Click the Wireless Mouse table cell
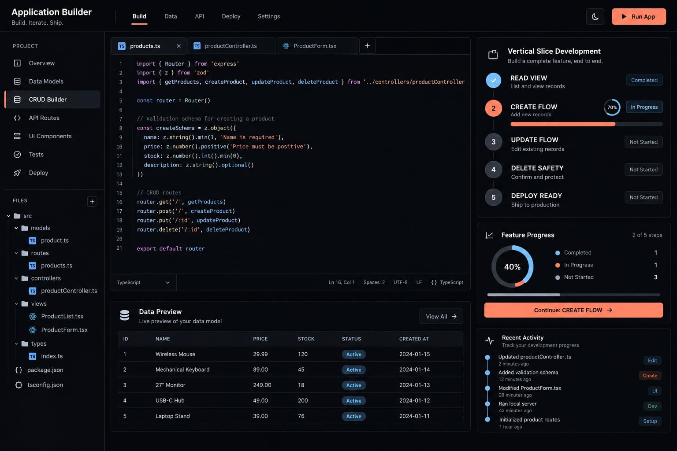677x451 pixels. [x=175, y=354]
